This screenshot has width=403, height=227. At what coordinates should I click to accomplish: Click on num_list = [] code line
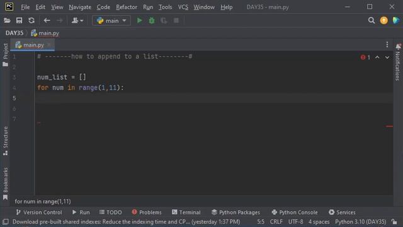(62, 77)
